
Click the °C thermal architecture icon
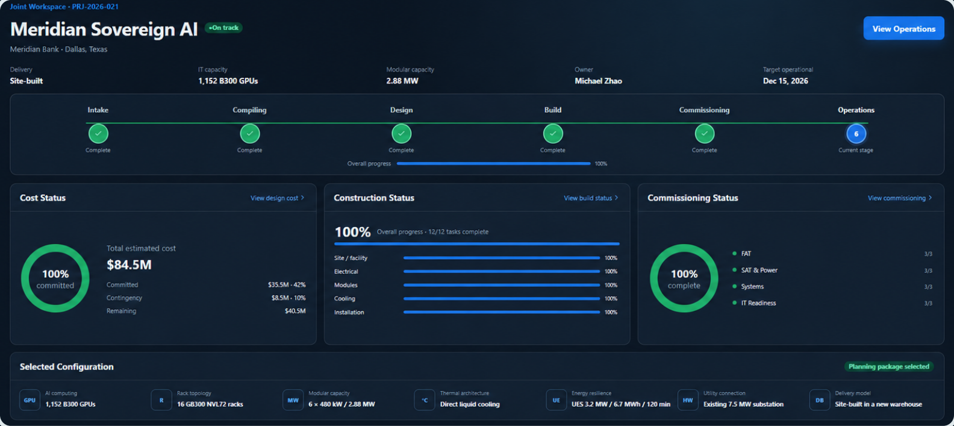(x=425, y=400)
